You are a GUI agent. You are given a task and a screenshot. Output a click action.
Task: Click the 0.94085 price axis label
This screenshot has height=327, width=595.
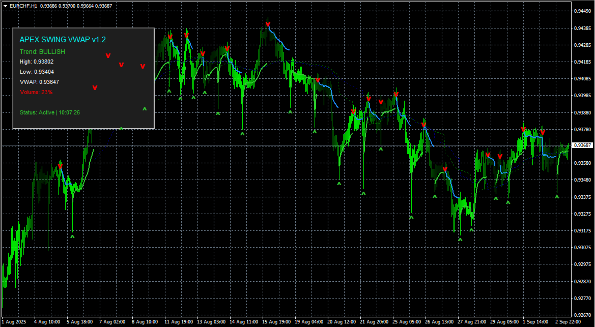pos(583,79)
